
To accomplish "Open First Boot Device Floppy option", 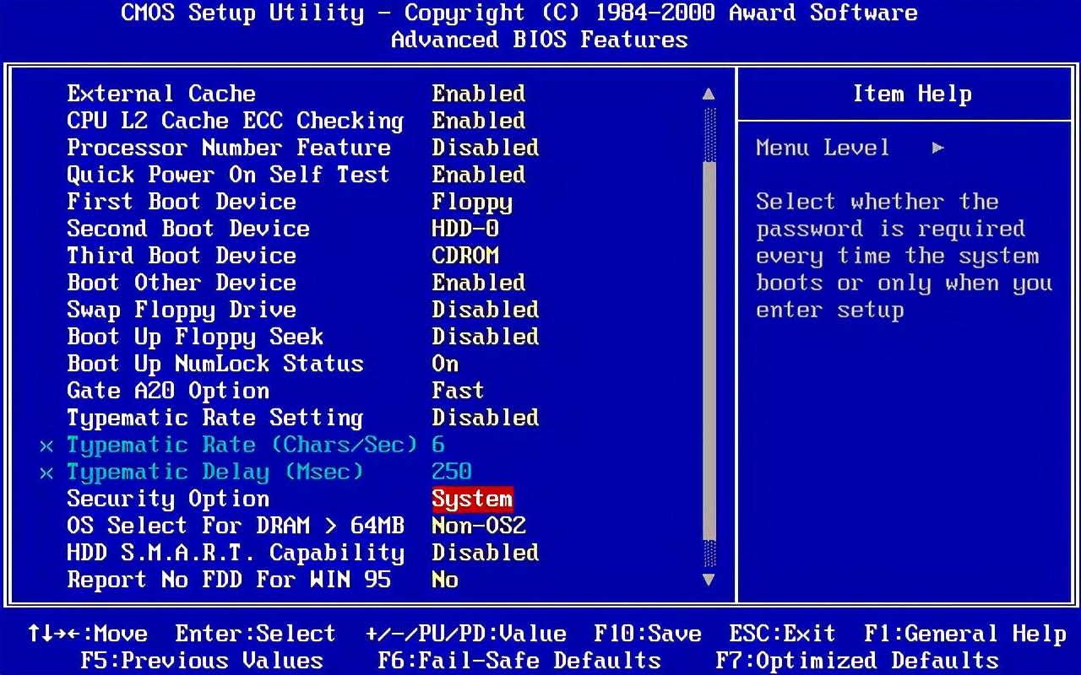I will (472, 202).
